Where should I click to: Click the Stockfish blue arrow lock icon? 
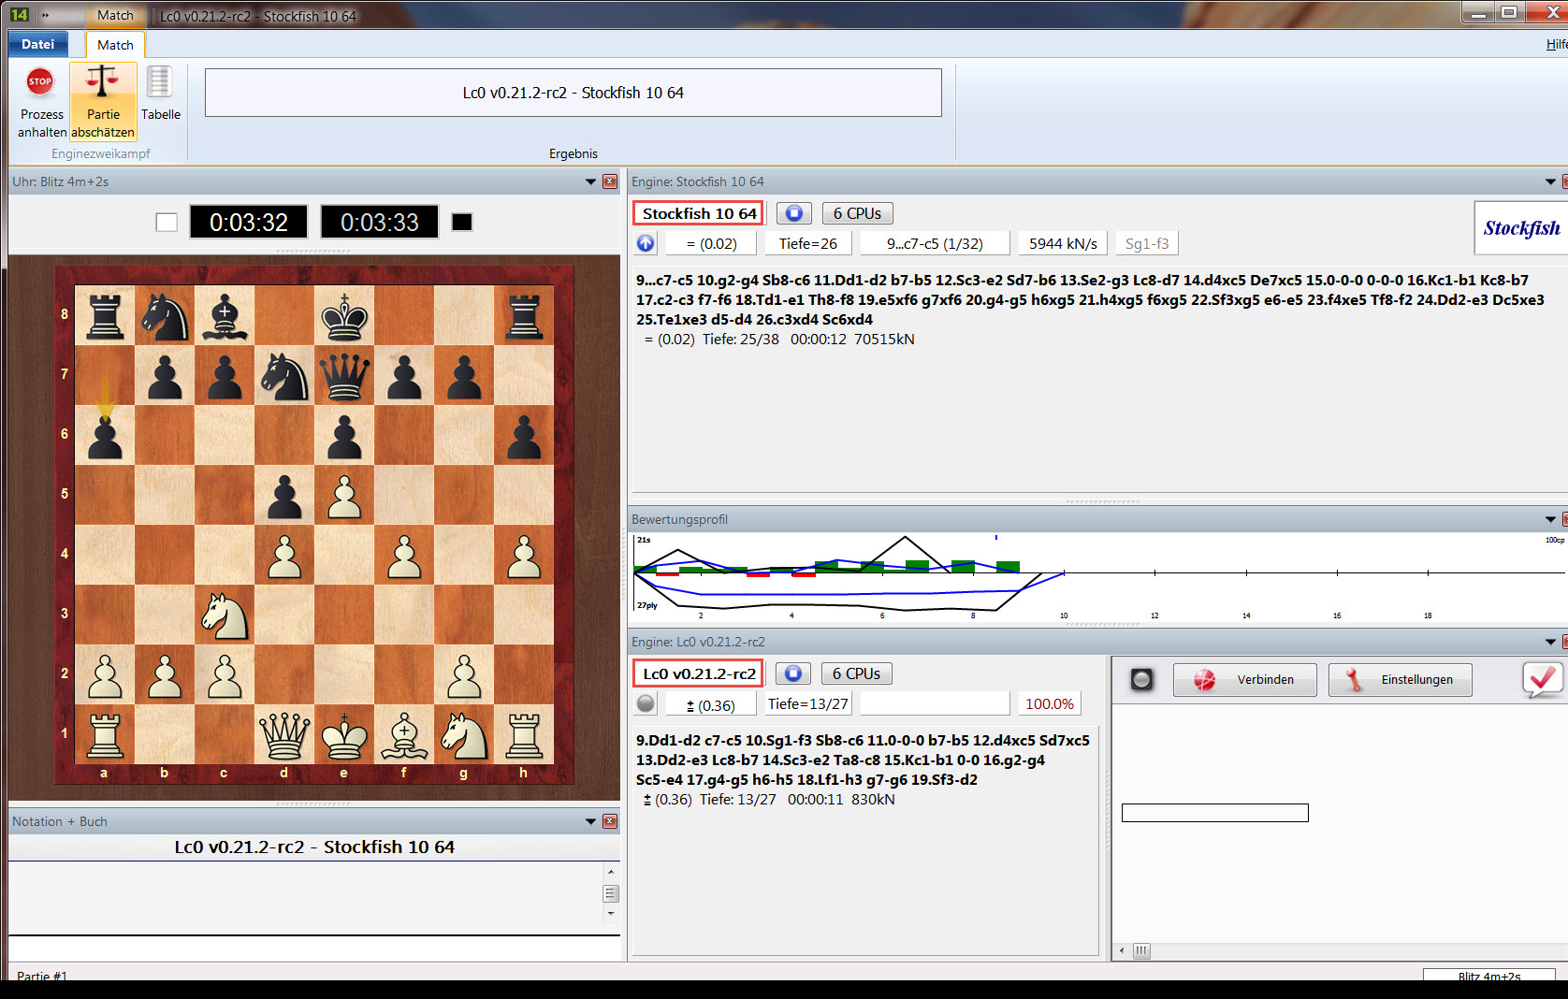tap(646, 243)
